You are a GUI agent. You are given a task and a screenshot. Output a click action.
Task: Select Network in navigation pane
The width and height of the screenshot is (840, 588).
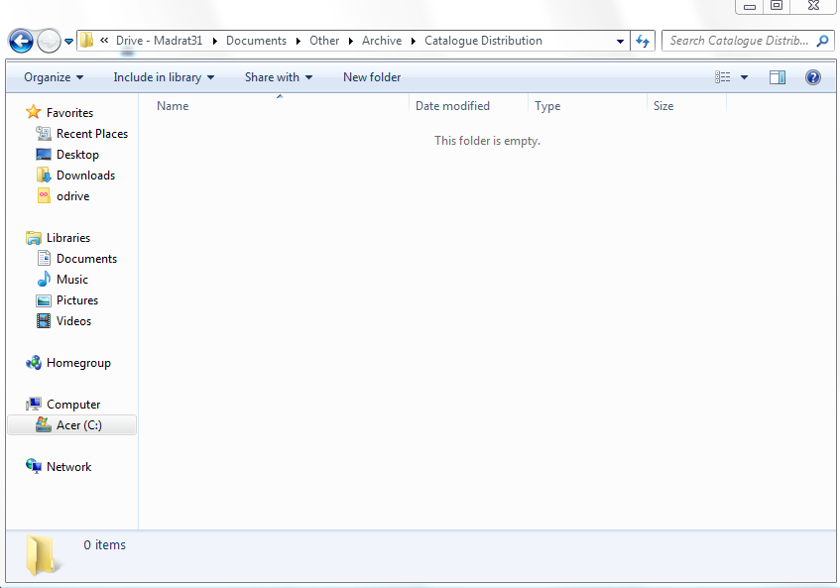coord(68,467)
